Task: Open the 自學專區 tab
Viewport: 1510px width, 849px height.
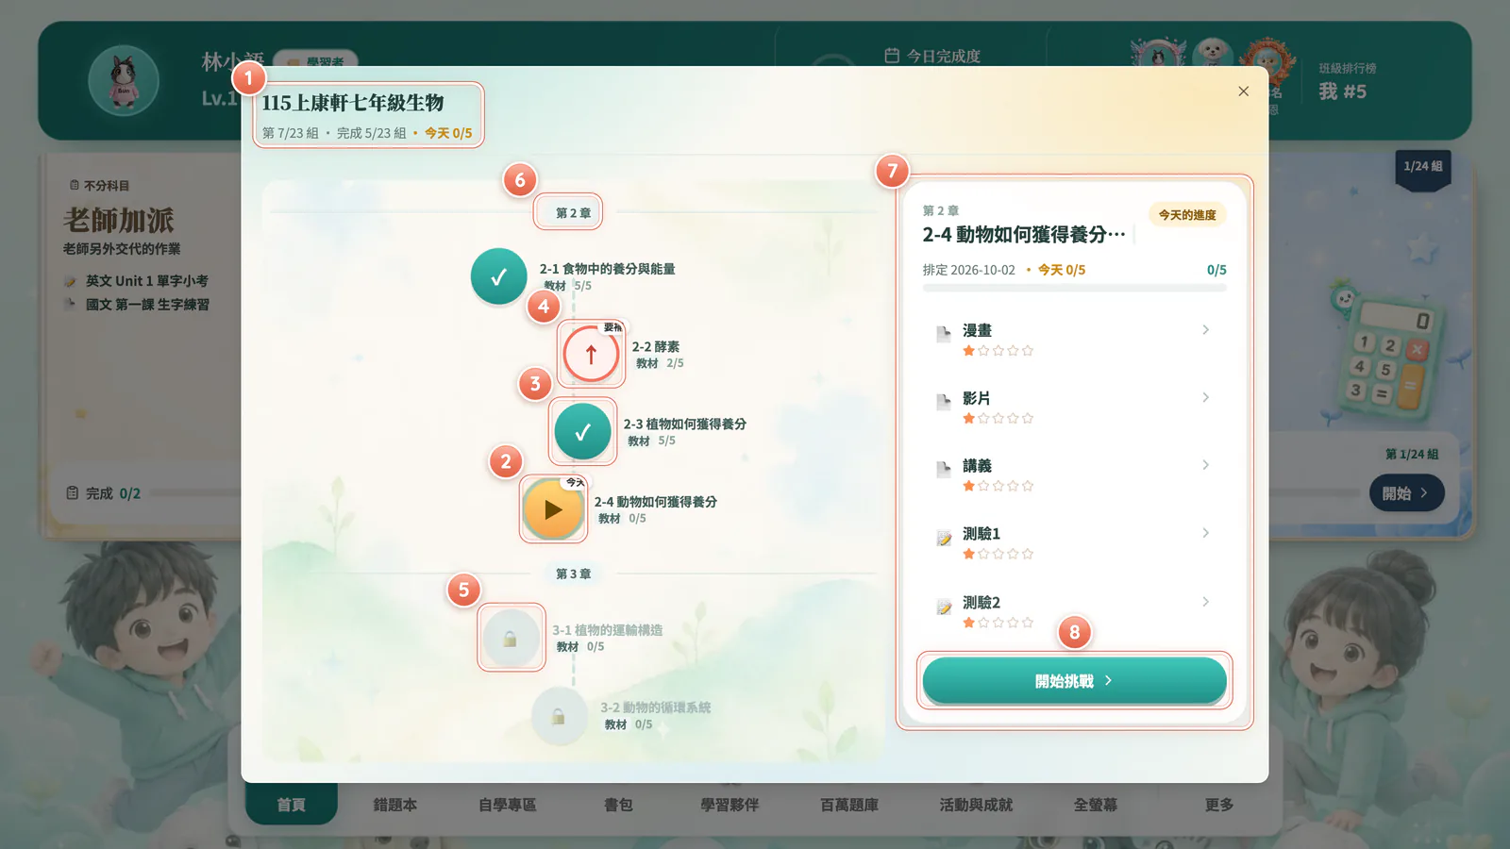Action: click(508, 805)
